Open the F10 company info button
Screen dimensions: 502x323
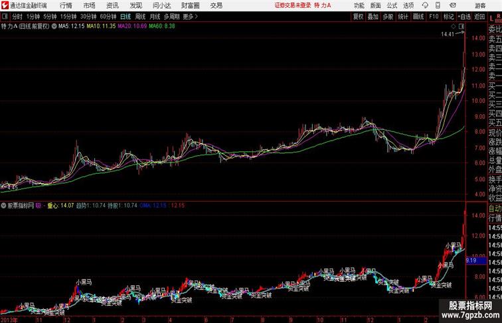pos(434,17)
